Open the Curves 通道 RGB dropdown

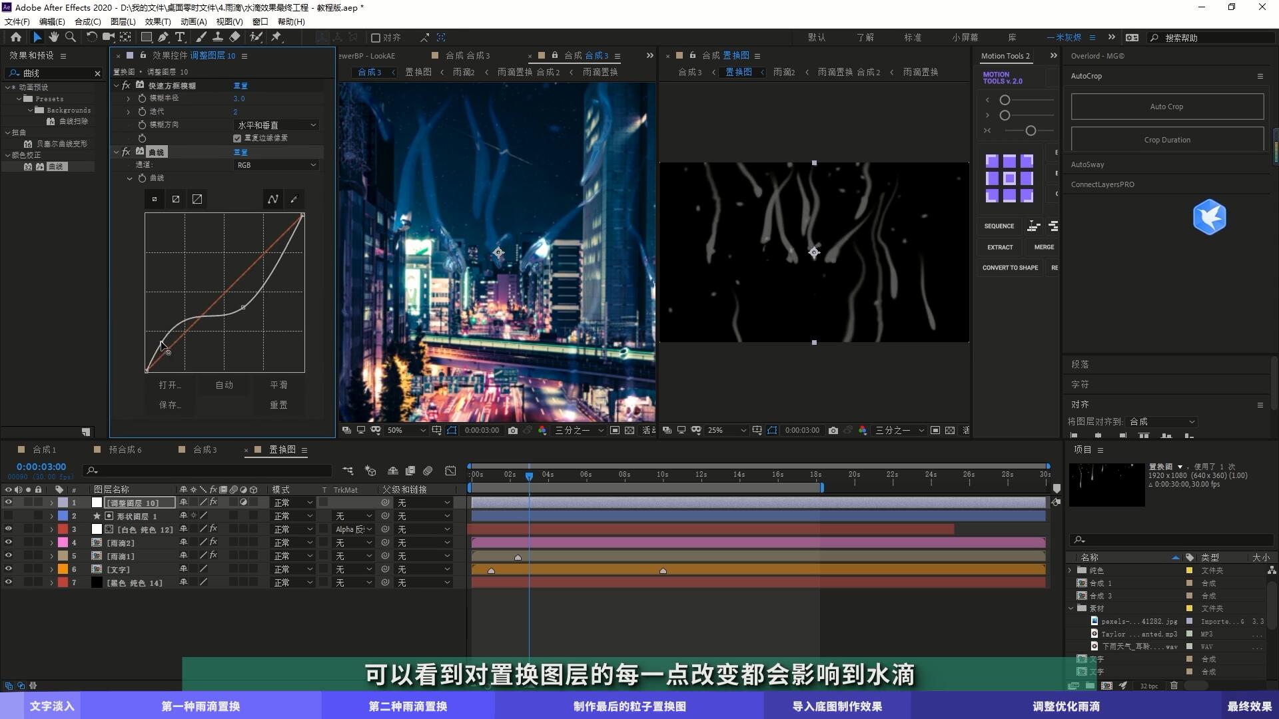[x=276, y=165]
